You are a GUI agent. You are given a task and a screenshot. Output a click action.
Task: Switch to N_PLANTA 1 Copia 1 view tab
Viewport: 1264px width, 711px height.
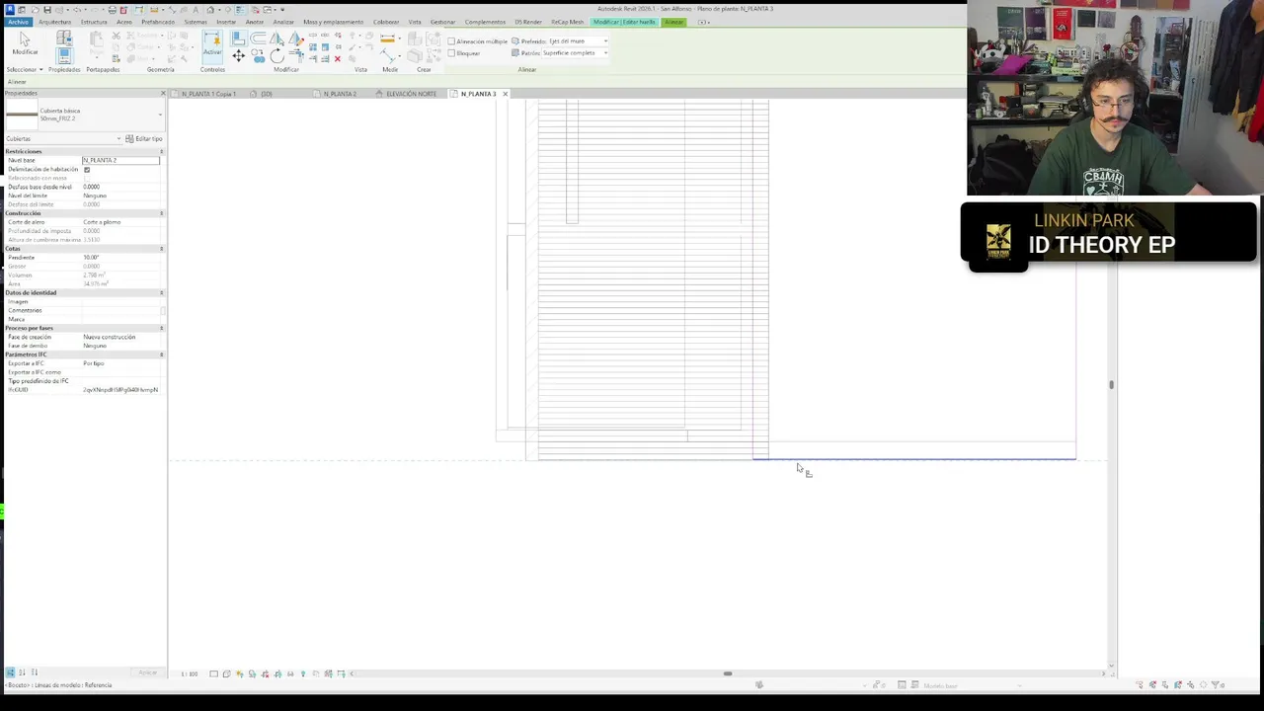207,94
